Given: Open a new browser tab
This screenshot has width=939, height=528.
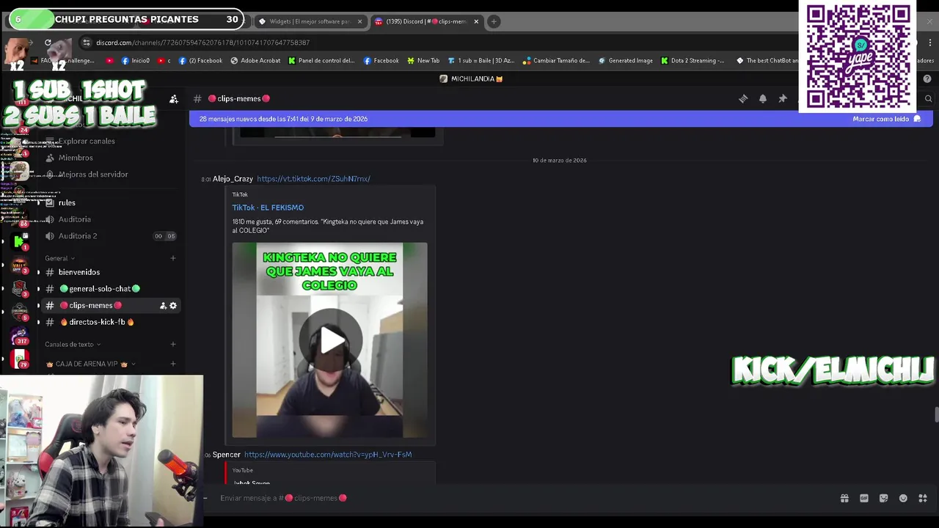Looking at the screenshot, I should point(494,21).
